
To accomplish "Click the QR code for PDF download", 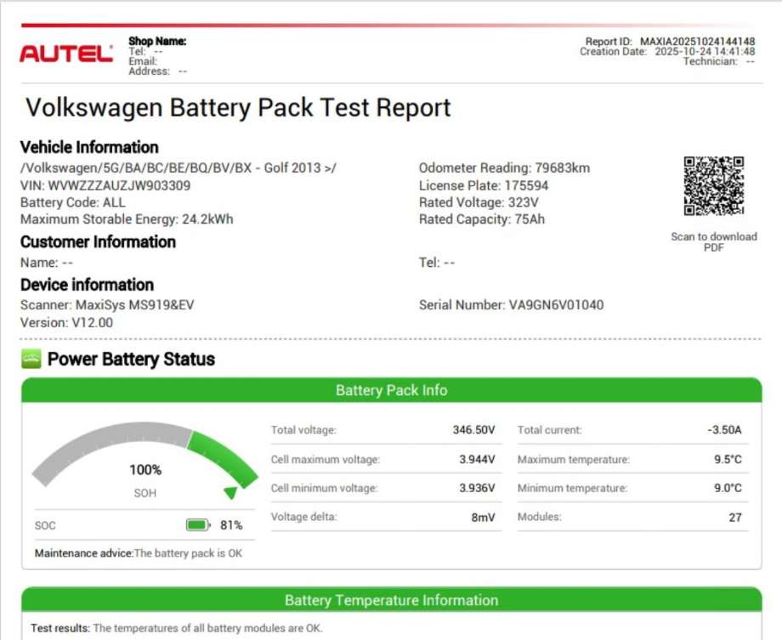I will click(714, 186).
